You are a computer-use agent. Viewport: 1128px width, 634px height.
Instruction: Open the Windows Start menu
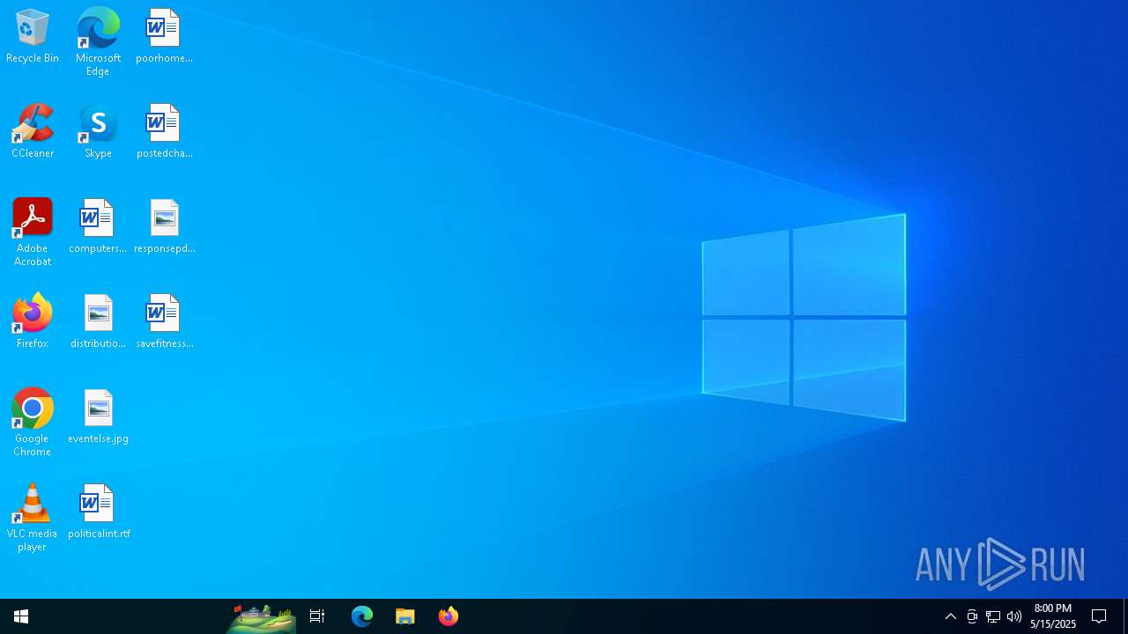pos(21,616)
